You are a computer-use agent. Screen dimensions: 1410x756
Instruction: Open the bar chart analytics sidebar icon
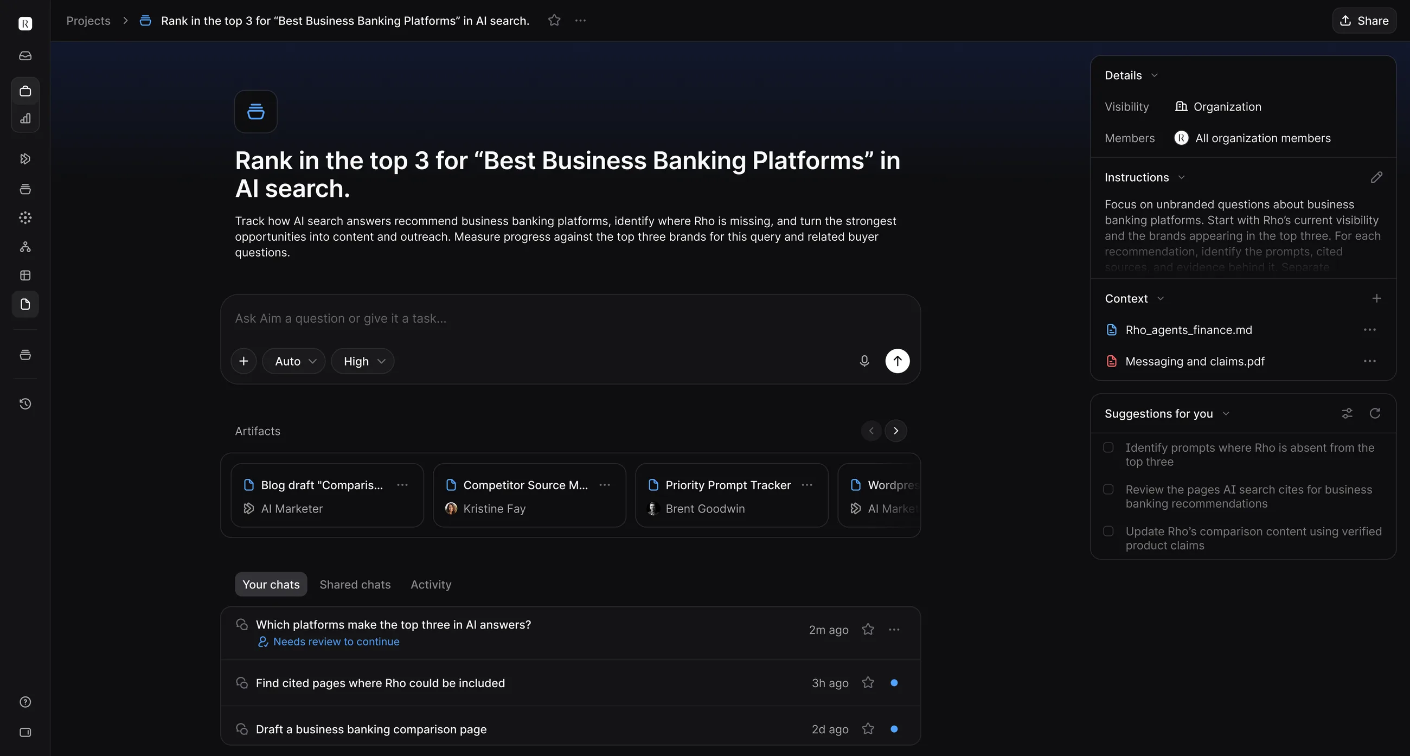click(x=25, y=118)
